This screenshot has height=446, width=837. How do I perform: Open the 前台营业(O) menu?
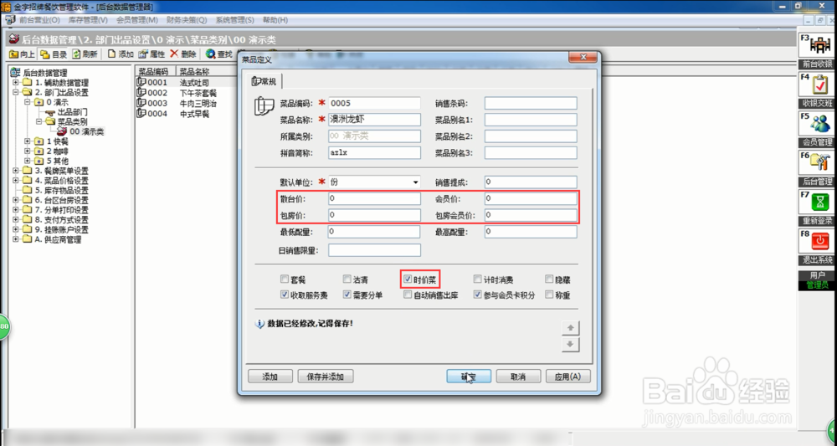[39, 20]
